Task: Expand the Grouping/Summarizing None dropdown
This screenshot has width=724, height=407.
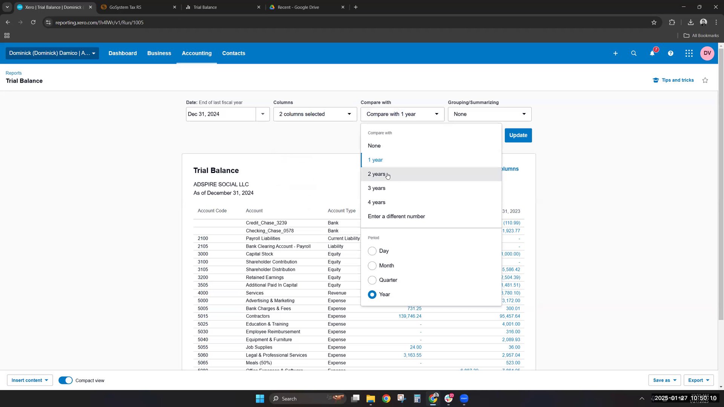Action: (489, 114)
